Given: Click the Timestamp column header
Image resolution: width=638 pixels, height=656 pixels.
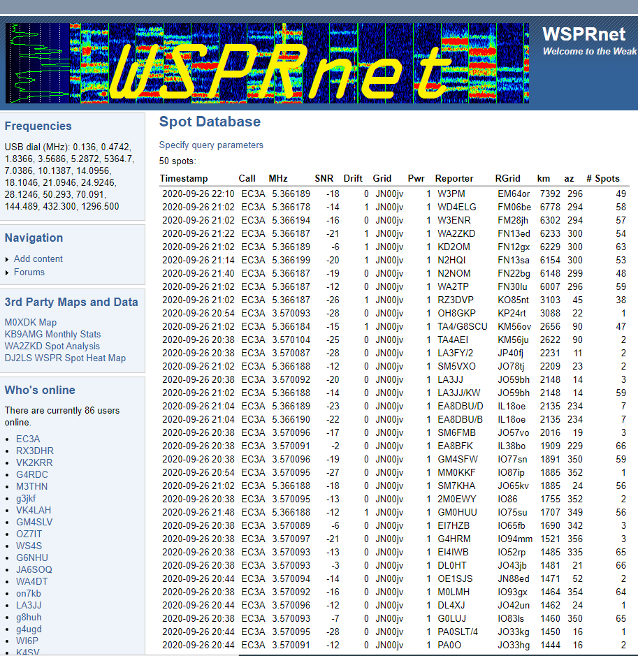Looking at the screenshot, I should (184, 178).
